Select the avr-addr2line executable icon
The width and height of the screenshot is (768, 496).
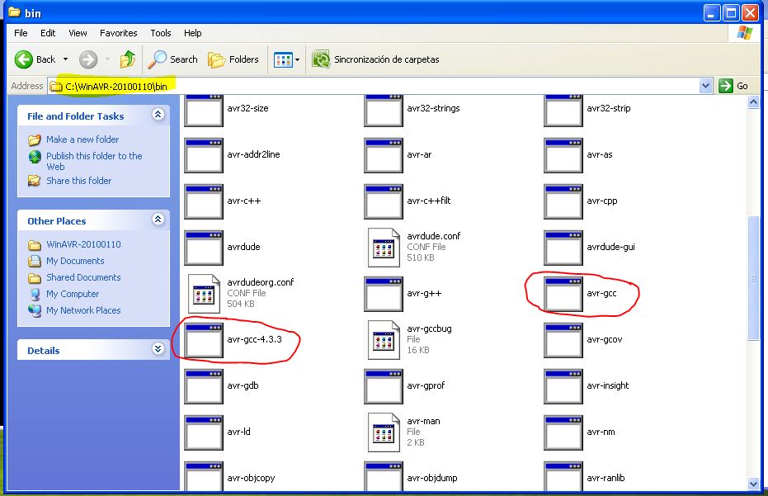pos(203,155)
